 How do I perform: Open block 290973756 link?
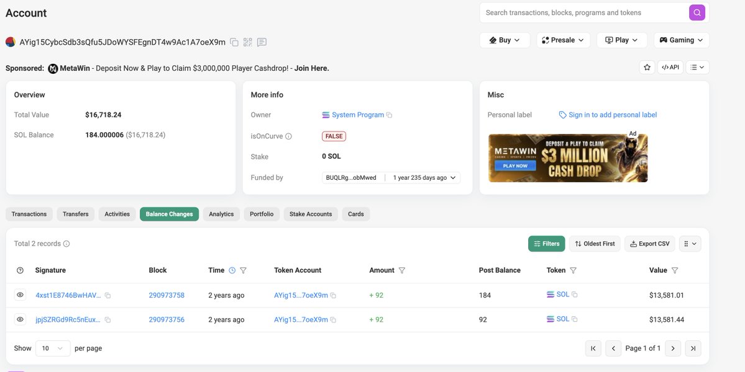(x=167, y=320)
